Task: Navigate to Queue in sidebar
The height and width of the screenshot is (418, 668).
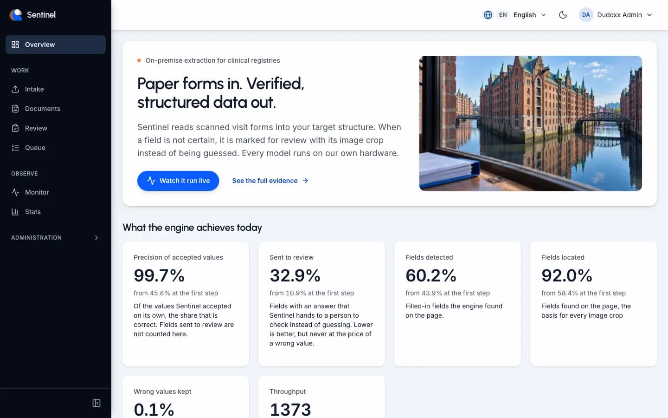Action: click(56, 148)
